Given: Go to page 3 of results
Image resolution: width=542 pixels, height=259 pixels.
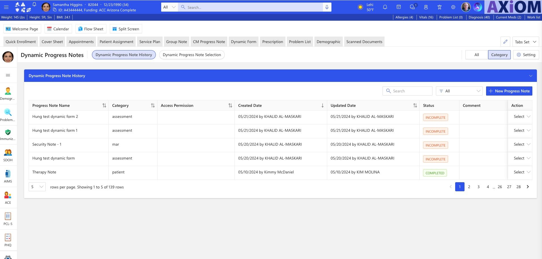Looking at the screenshot, I should 478,187.
